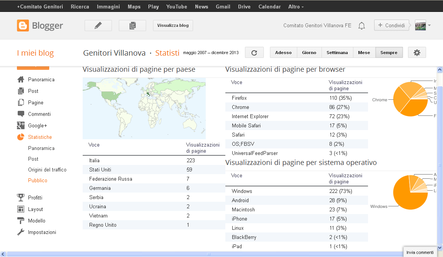The height and width of the screenshot is (257, 443).
Task: Open Gmail in top bar
Action: click(223, 7)
